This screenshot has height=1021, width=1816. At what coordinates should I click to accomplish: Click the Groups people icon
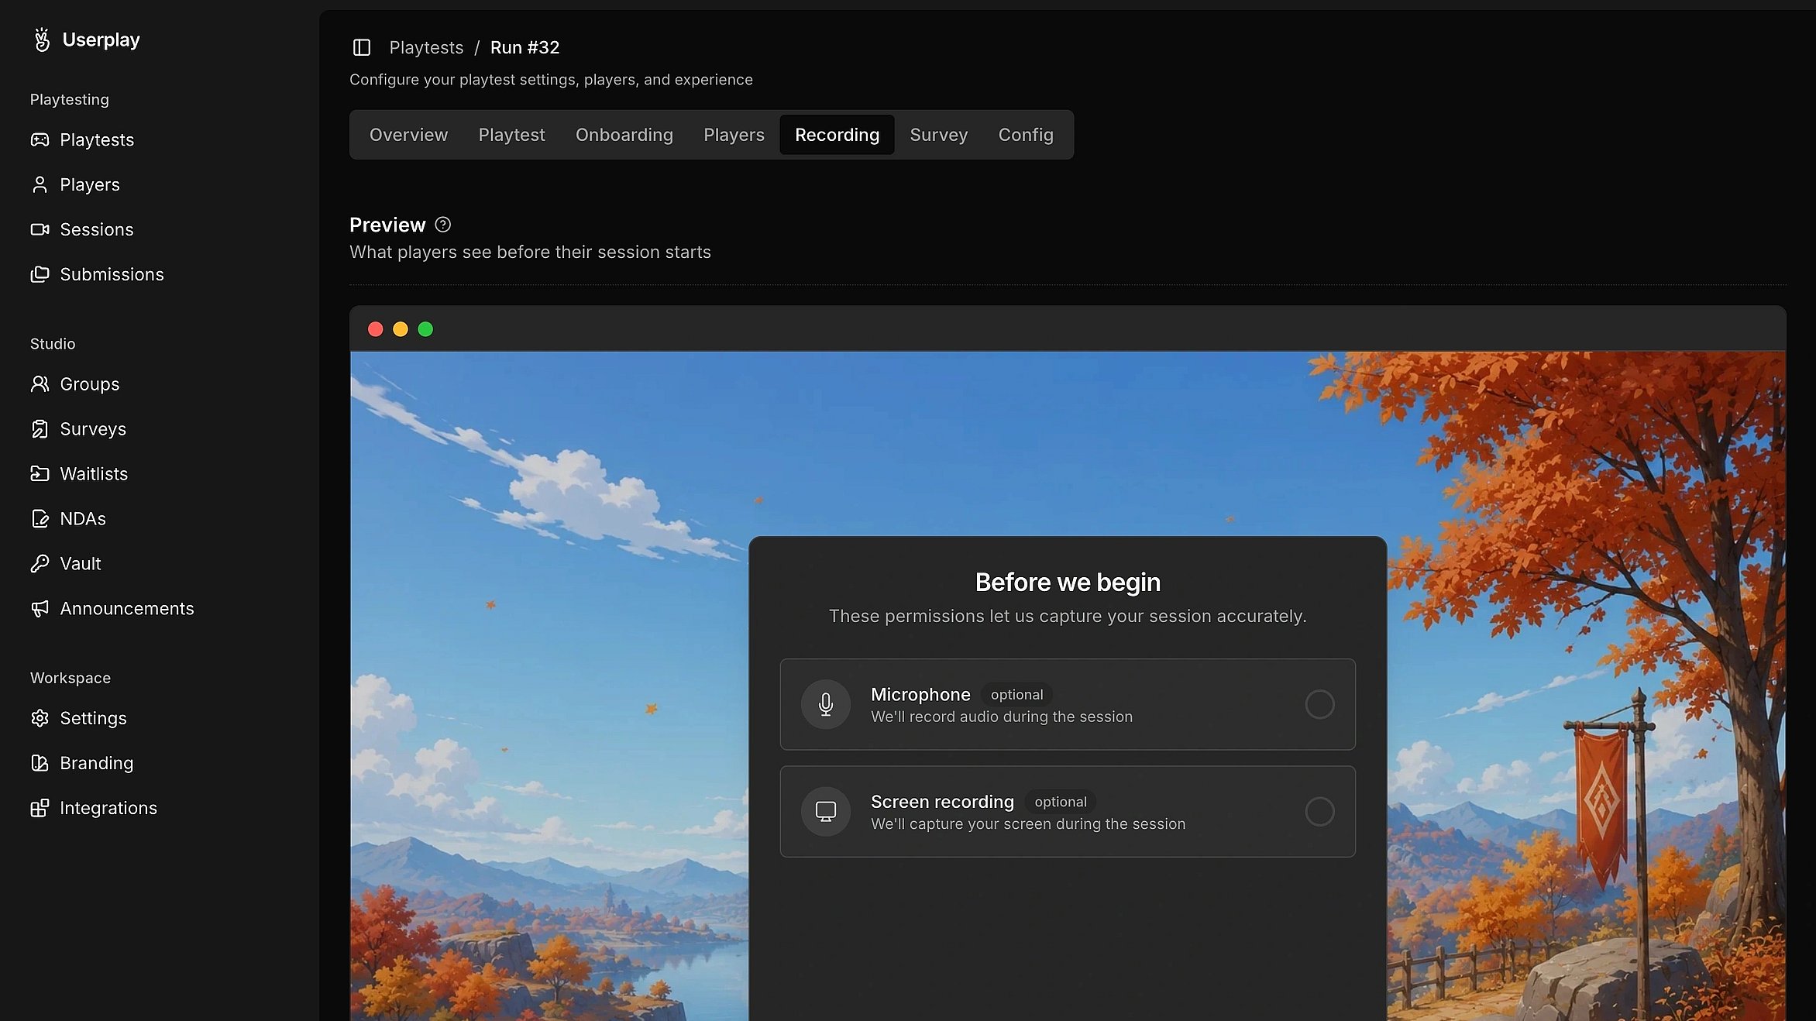(40, 384)
